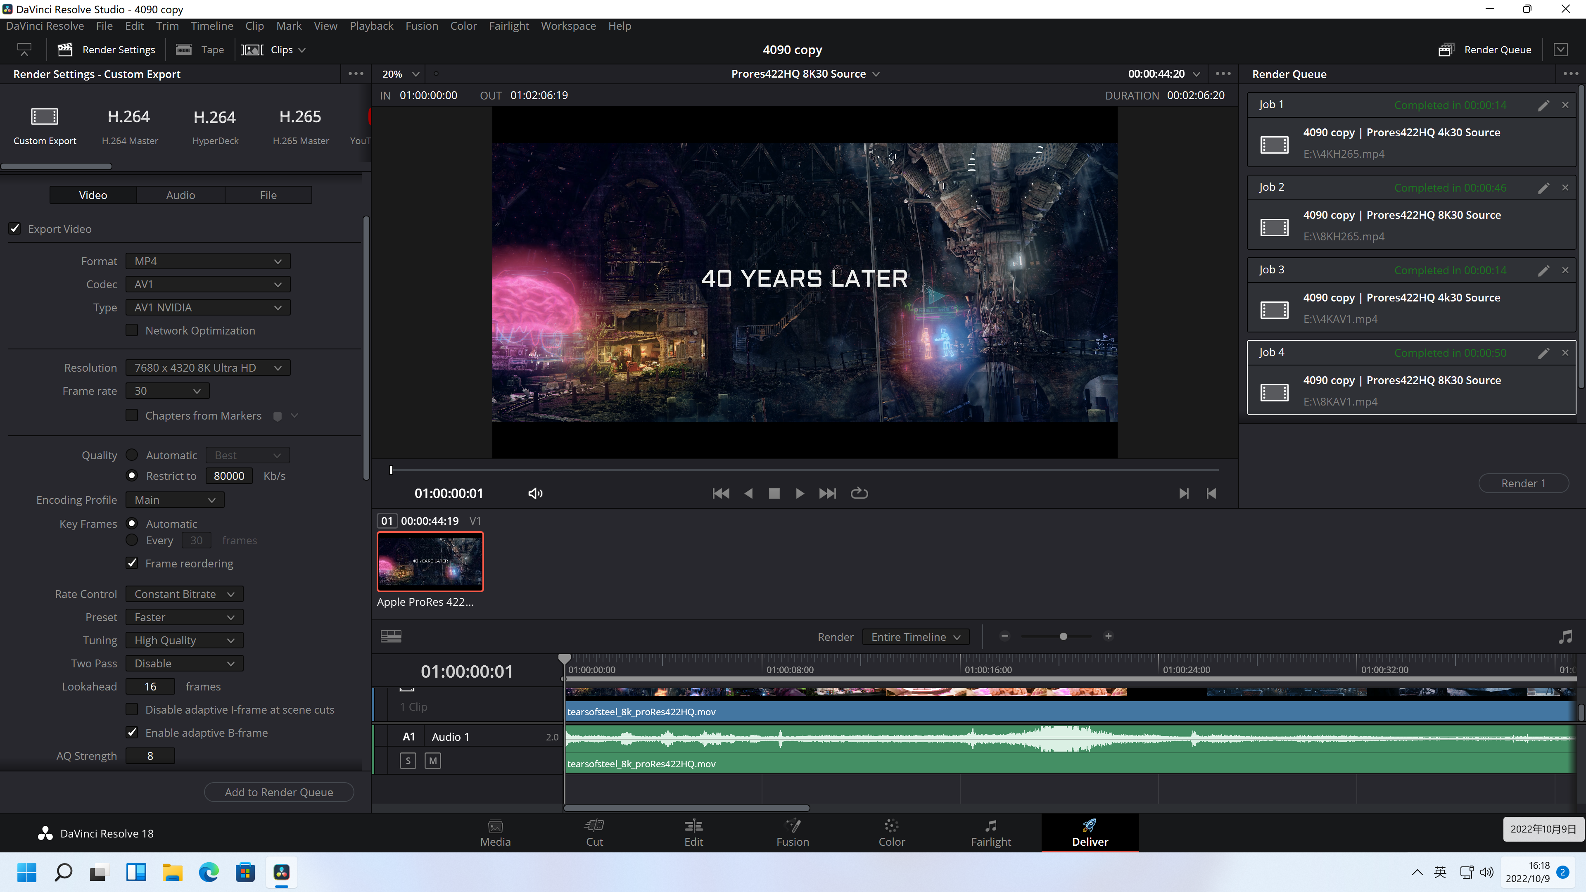
Task: Open the Codec AV1 dropdown
Action: (x=207, y=285)
